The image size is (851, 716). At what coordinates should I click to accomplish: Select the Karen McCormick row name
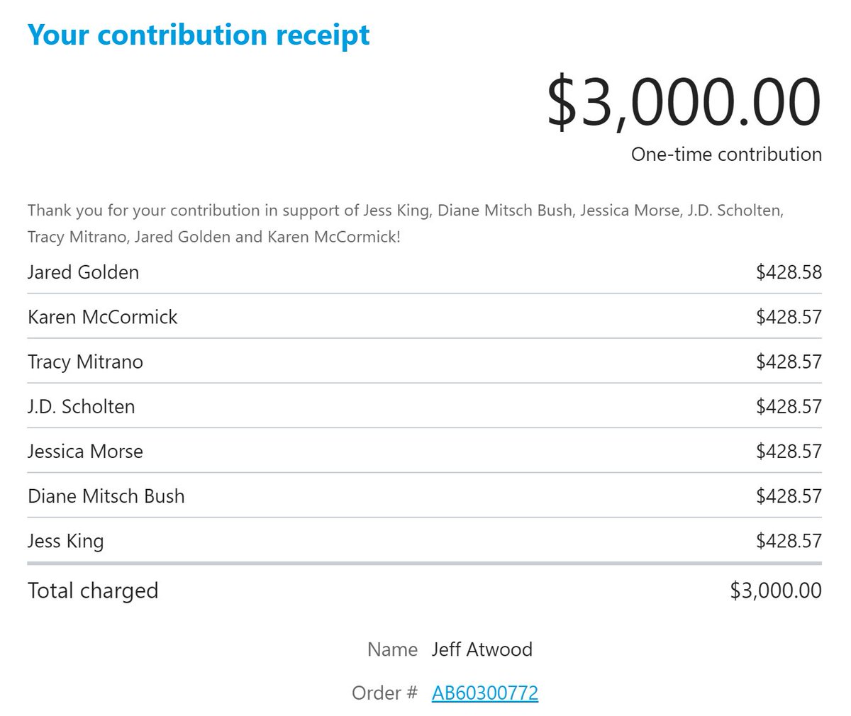pos(102,317)
